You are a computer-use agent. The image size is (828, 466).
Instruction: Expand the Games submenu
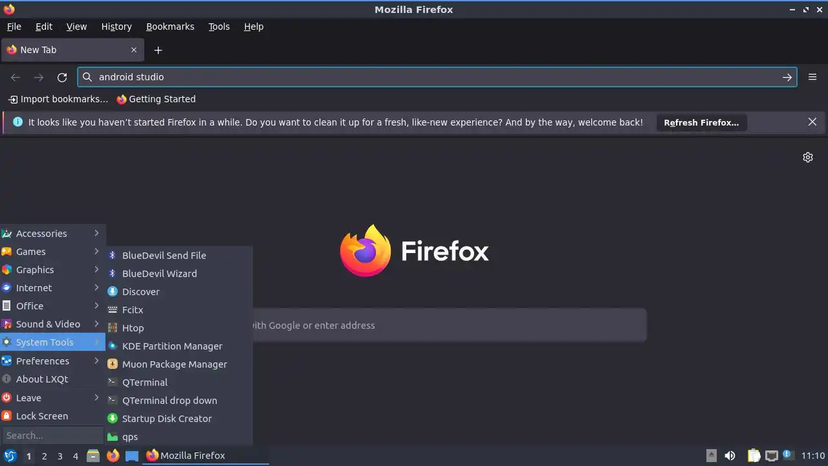click(52, 252)
